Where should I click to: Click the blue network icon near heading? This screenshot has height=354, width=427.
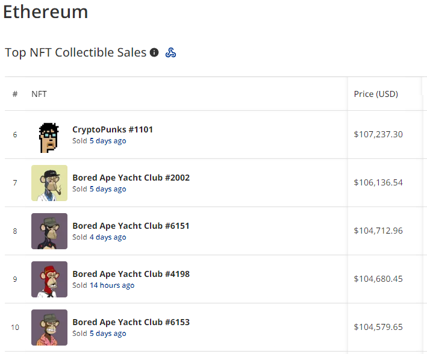170,53
